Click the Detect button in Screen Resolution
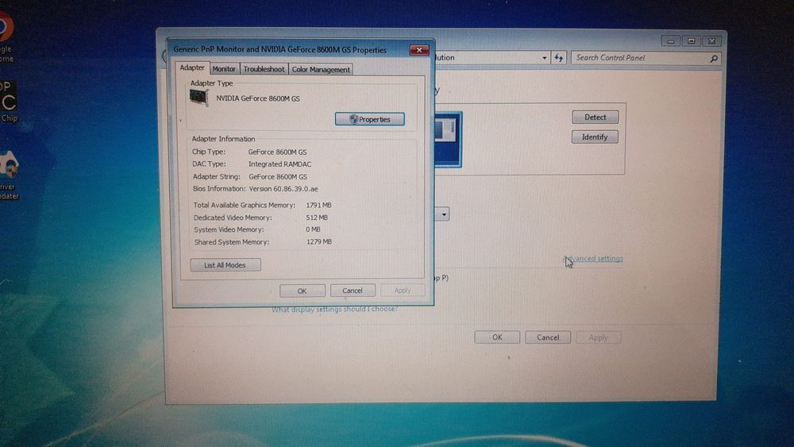The width and height of the screenshot is (794, 447). coord(595,117)
